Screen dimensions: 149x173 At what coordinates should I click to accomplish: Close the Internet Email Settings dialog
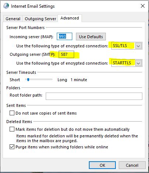143,6
